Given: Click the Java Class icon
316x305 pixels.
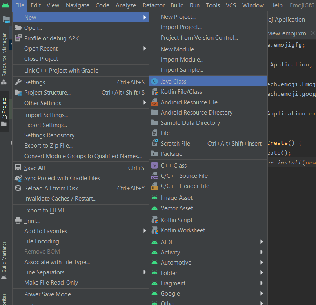Looking at the screenshot, I should (154, 82).
